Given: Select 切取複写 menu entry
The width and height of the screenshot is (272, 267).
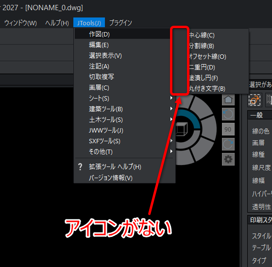Looking at the screenshot, I should coord(124,77).
